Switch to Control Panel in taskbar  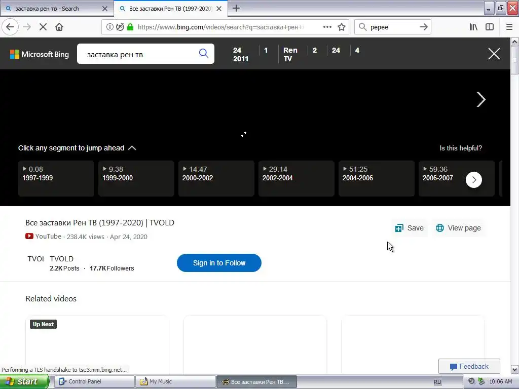(94, 382)
